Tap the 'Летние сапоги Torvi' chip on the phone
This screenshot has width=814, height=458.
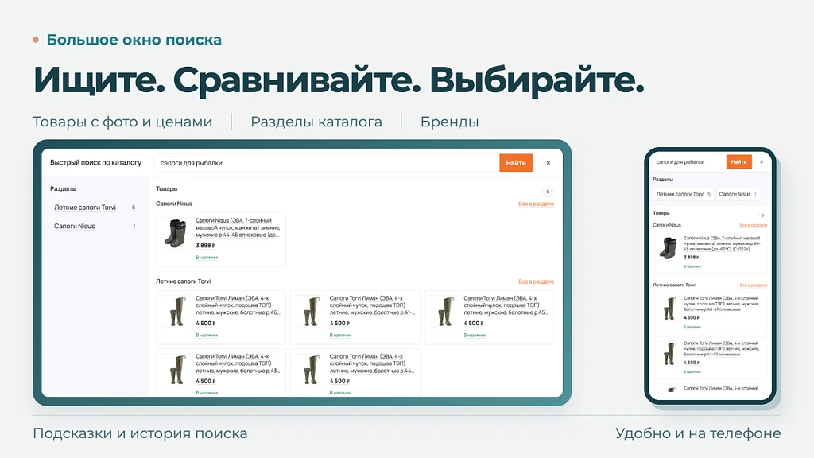[683, 194]
